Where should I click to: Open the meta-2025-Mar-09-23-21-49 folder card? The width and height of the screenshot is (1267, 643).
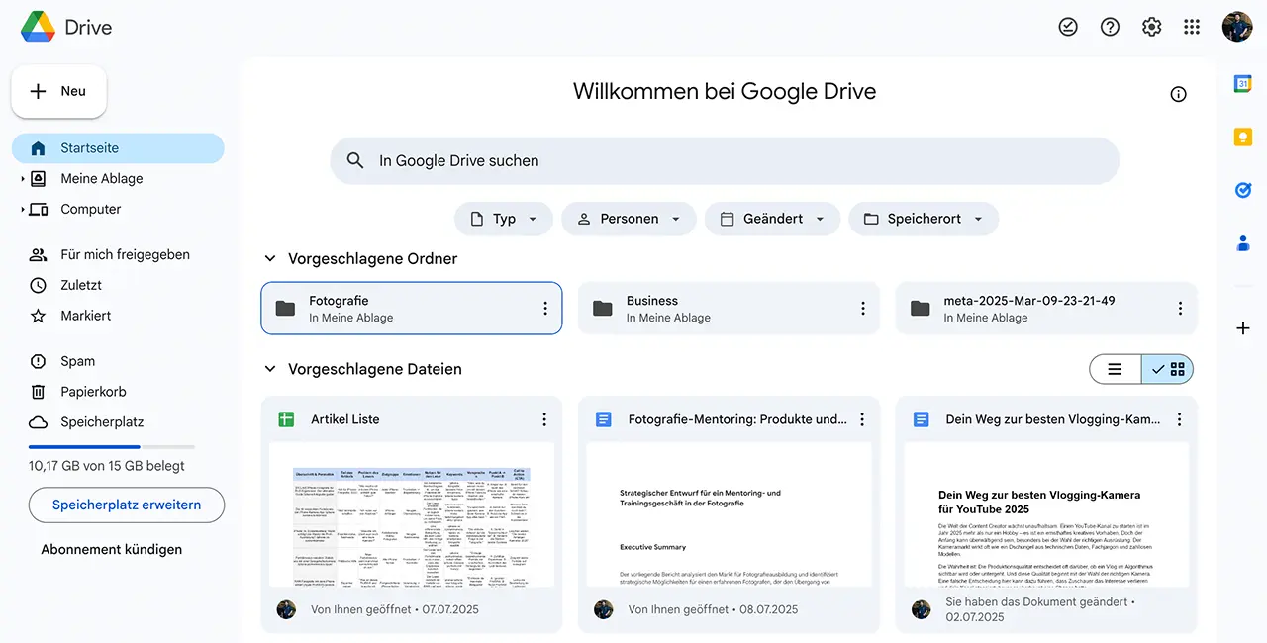point(1047,309)
